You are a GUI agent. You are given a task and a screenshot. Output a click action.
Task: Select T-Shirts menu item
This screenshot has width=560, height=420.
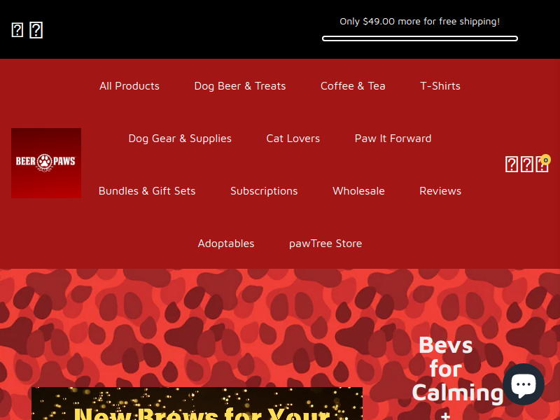click(x=440, y=85)
